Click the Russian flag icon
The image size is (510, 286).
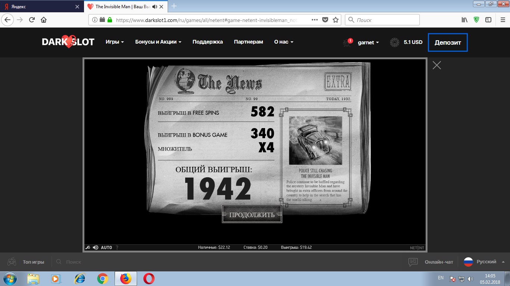pyautogui.click(x=468, y=262)
